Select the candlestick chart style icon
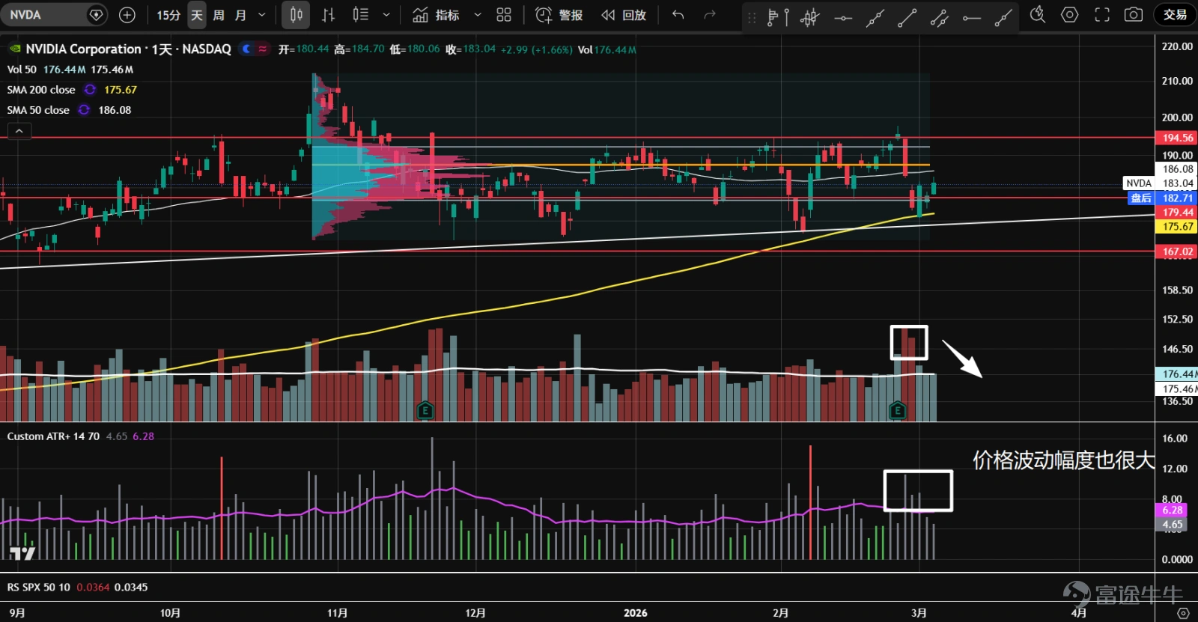The width and height of the screenshot is (1198, 622). point(297,15)
